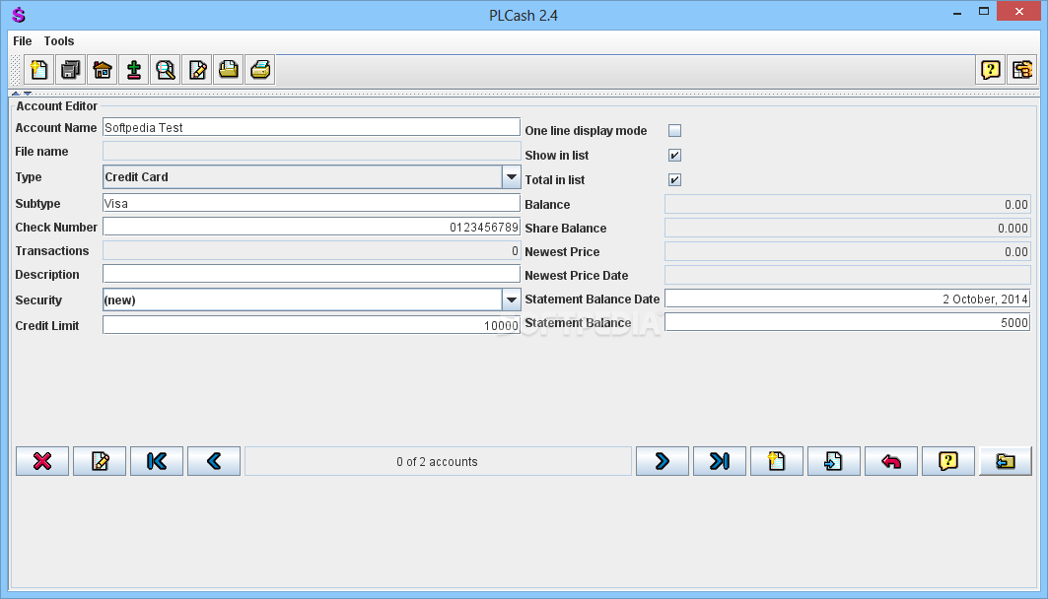
Task: Uncheck the Show in list checkbox
Action: tap(675, 156)
